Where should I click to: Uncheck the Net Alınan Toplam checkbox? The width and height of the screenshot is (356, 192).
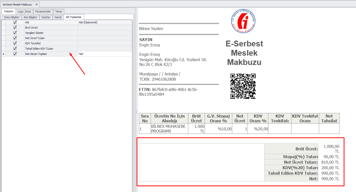coord(15,54)
